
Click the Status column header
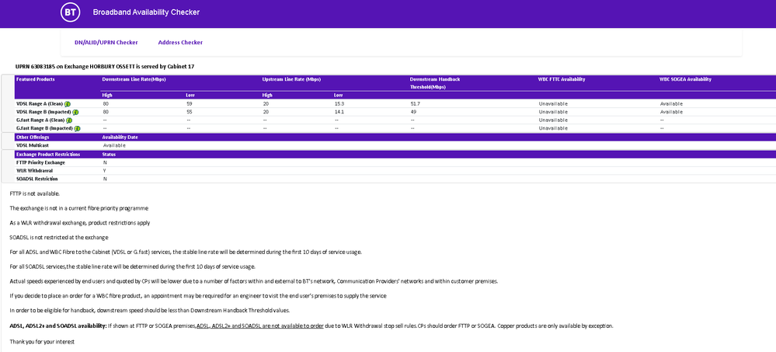click(x=109, y=155)
